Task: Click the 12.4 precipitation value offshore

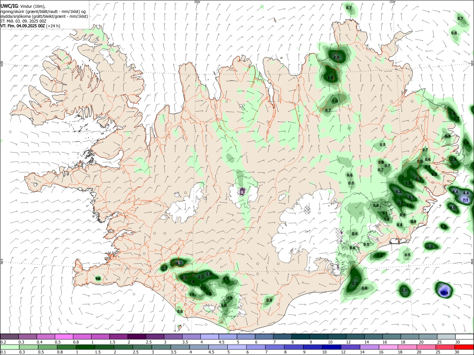Action: point(444,293)
